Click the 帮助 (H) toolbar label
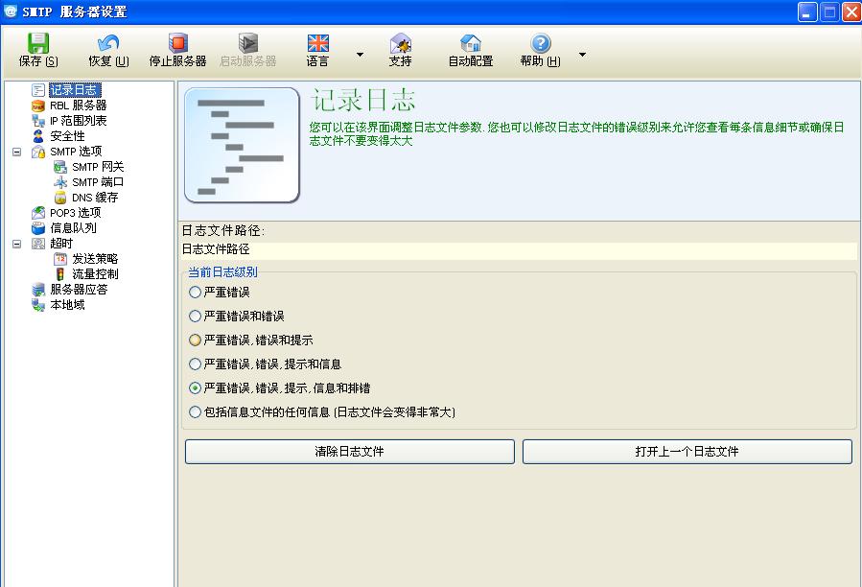The image size is (862, 587). pos(541,61)
